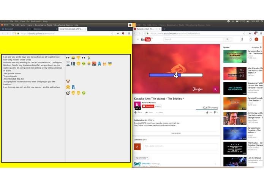
Task: Open a new tab in YouTube window
Action: tap(164, 29)
